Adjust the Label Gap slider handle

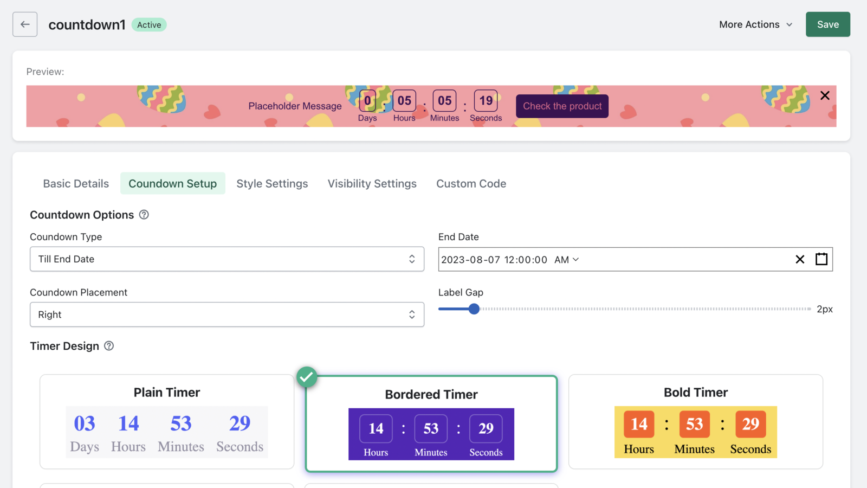(474, 309)
